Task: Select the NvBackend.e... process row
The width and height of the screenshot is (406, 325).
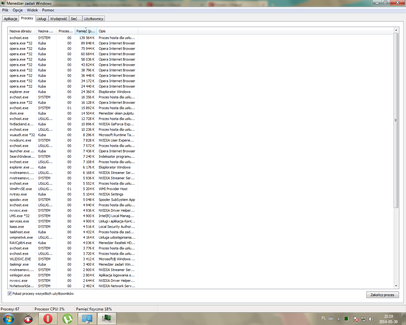Action: pyautogui.click(x=73, y=124)
